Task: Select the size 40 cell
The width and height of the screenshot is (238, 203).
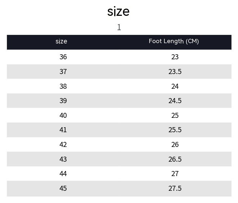Action: coord(63,115)
